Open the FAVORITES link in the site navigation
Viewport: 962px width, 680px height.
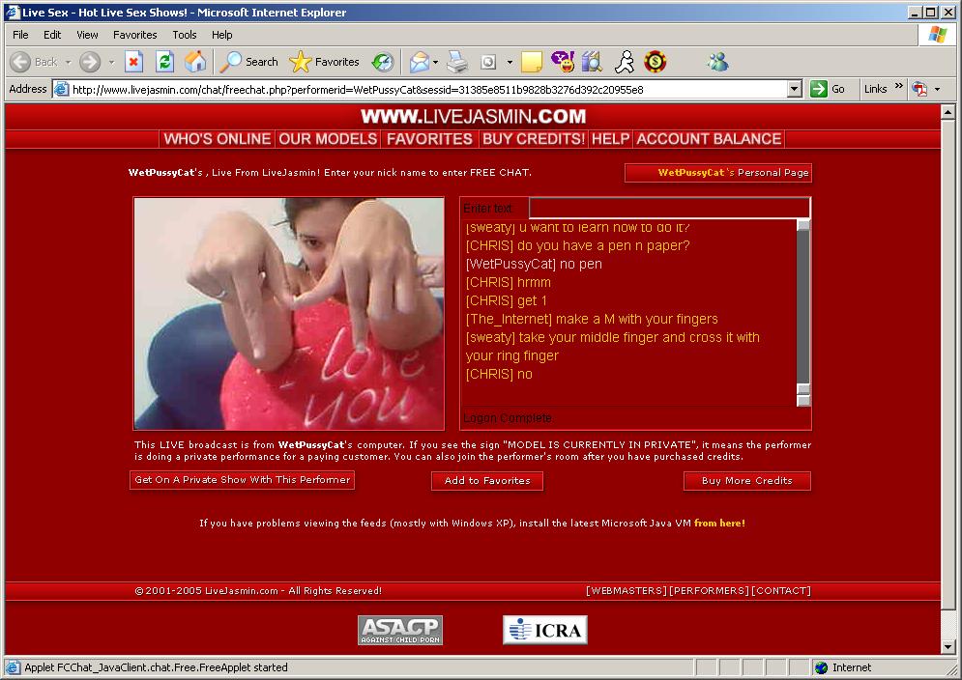tap(429, 139)
